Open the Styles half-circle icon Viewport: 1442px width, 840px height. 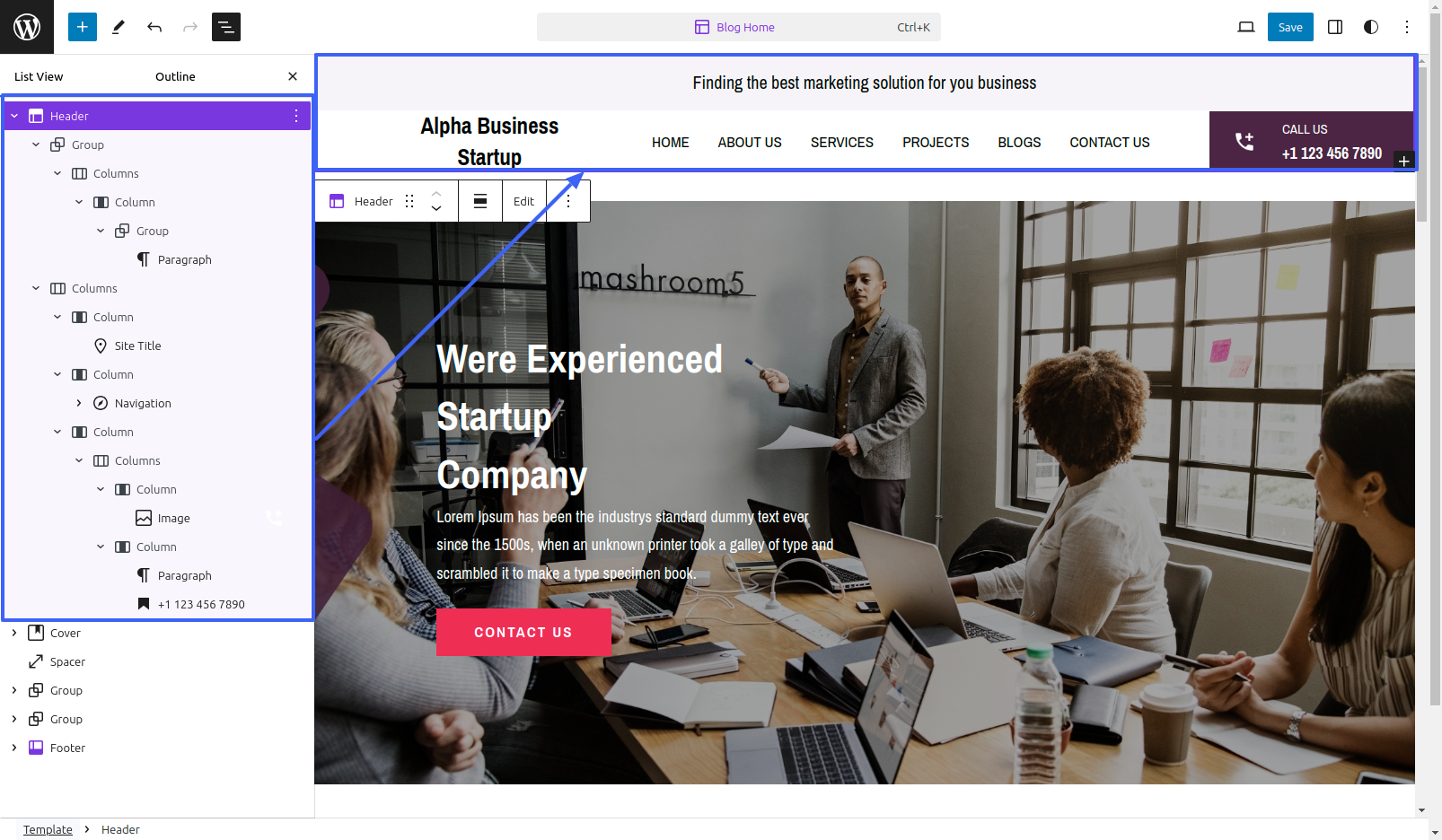point(1371,27)
